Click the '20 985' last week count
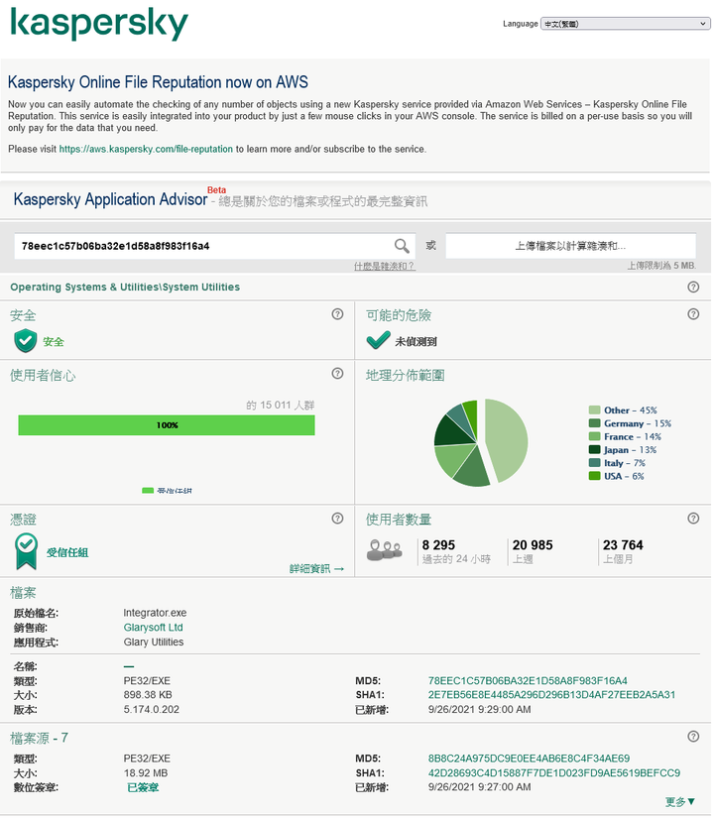This screenshot has width=714, height=819. pos(533,544)
